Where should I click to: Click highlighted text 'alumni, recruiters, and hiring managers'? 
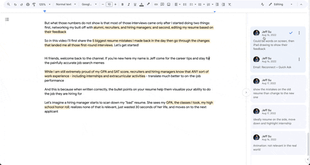coord(122,27)
